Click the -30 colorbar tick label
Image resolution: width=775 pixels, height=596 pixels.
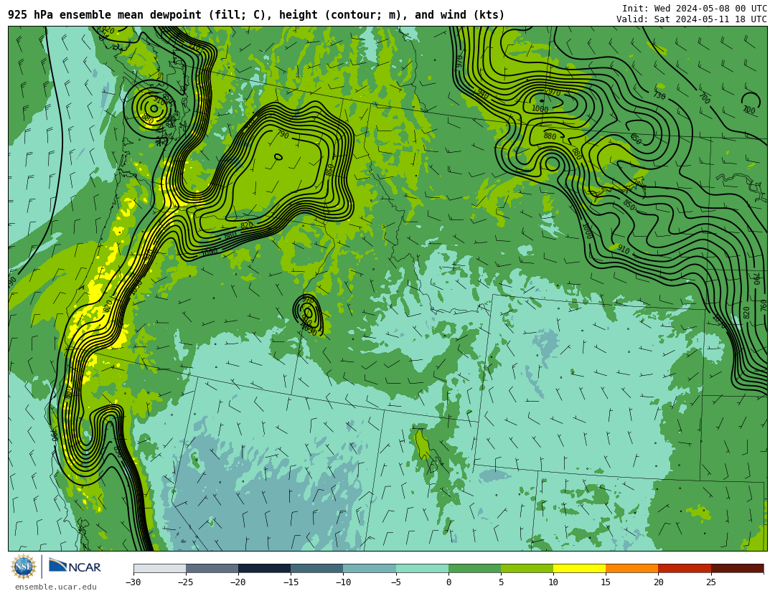[x=133, y=582]
